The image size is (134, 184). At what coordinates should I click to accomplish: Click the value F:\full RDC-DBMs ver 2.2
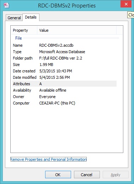[61, 58]
